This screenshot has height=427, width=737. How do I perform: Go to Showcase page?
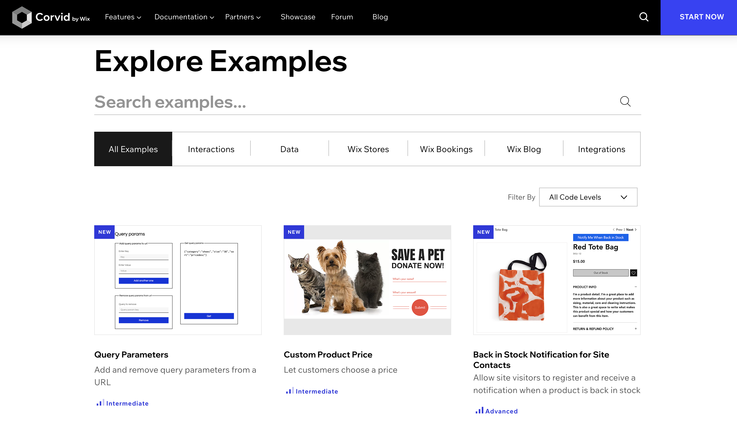(298, 17)
